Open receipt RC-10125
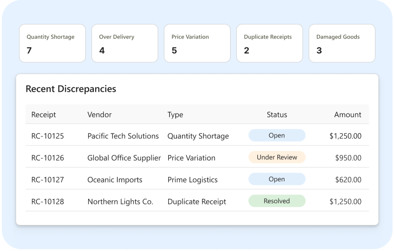The image size is (394, 251). pyautogui.click(x=48, y=136)
